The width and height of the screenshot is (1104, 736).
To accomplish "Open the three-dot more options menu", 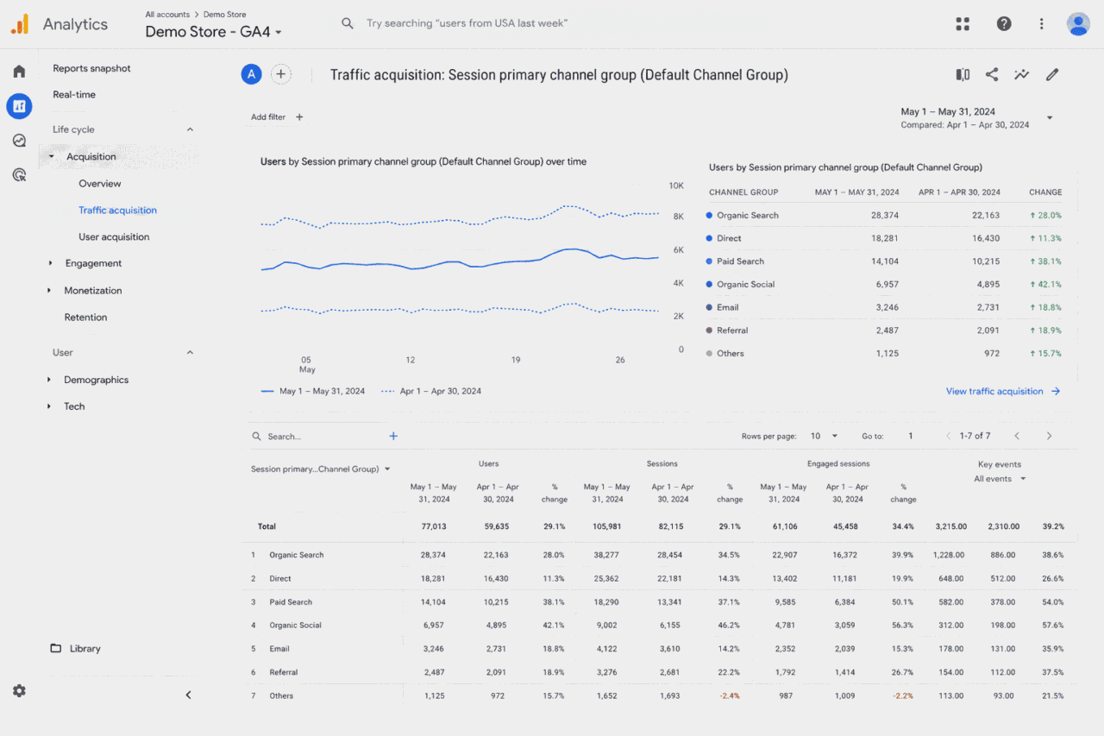I will pyautogui.click(x=1042, y=24).
